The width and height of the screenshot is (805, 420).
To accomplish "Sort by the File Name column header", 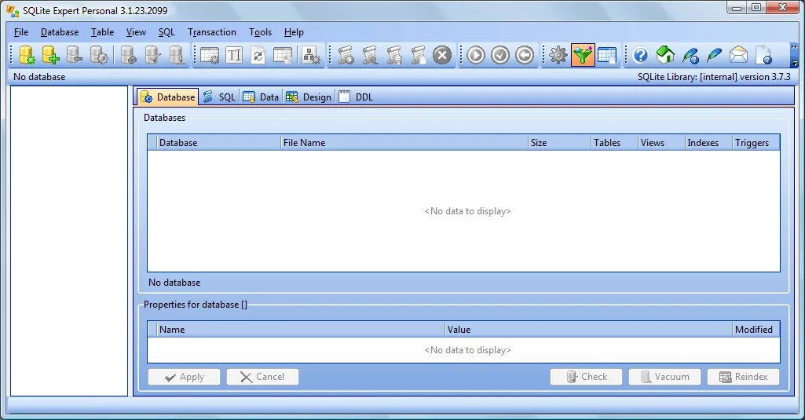I will (x=404, y=143).
